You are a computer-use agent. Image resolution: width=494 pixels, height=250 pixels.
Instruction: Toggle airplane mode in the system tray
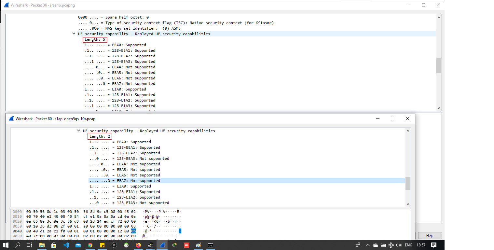(x=391, y=245)
